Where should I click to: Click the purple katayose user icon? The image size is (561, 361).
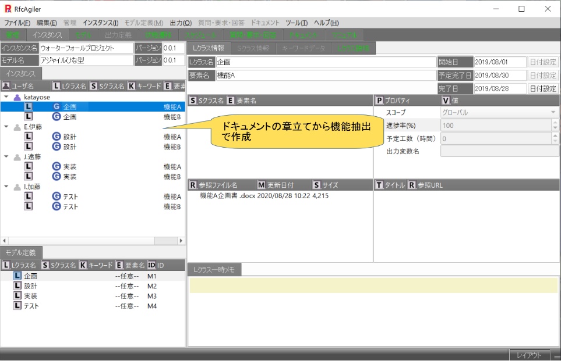17,97
